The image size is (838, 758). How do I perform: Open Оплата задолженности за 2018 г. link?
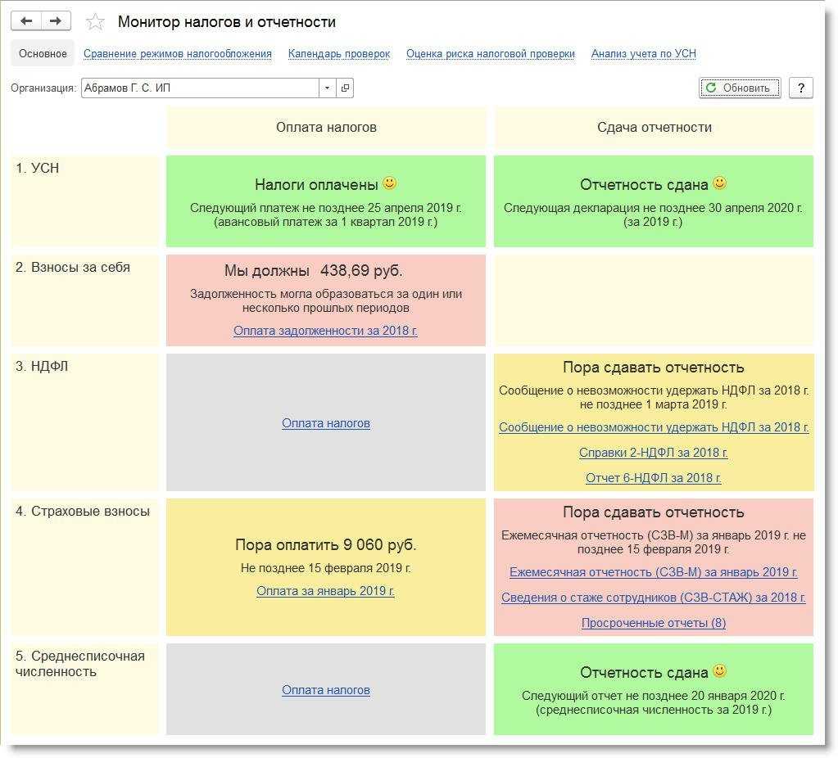[x=325, y=331]
